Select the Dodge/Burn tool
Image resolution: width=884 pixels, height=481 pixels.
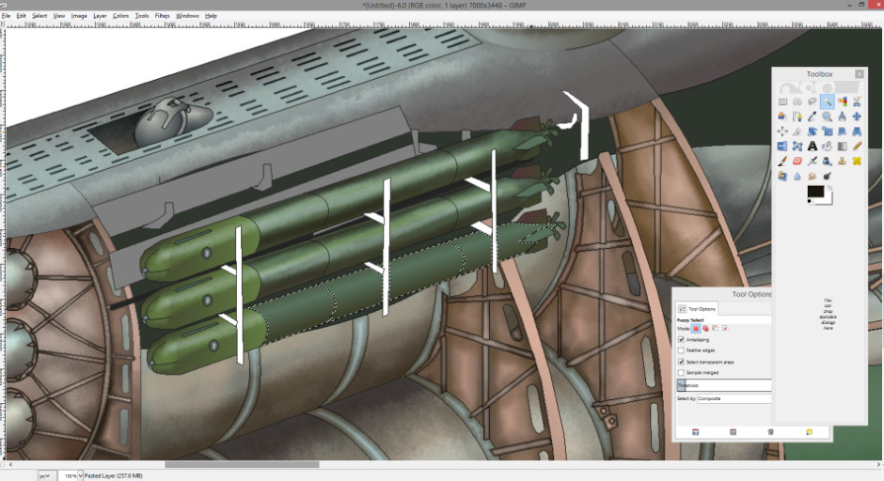click(x=827, y=176)
